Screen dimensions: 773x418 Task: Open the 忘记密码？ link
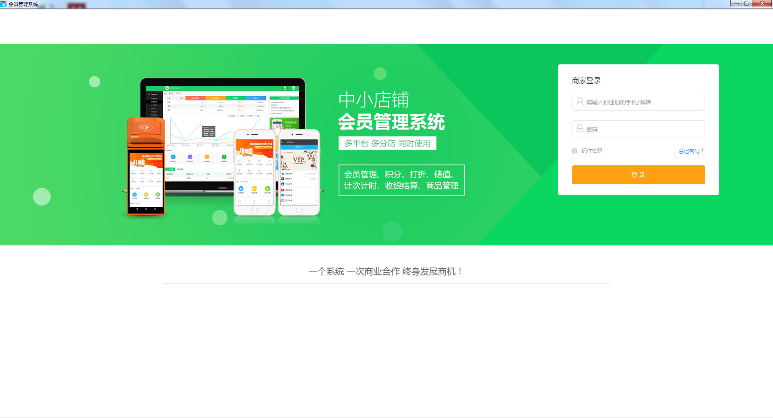(691, 151)
